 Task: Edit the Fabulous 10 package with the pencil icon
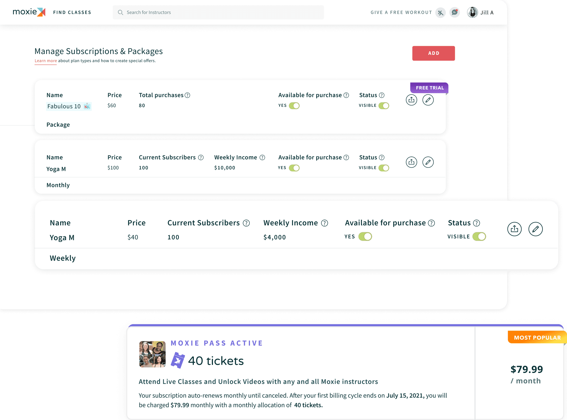428,100
